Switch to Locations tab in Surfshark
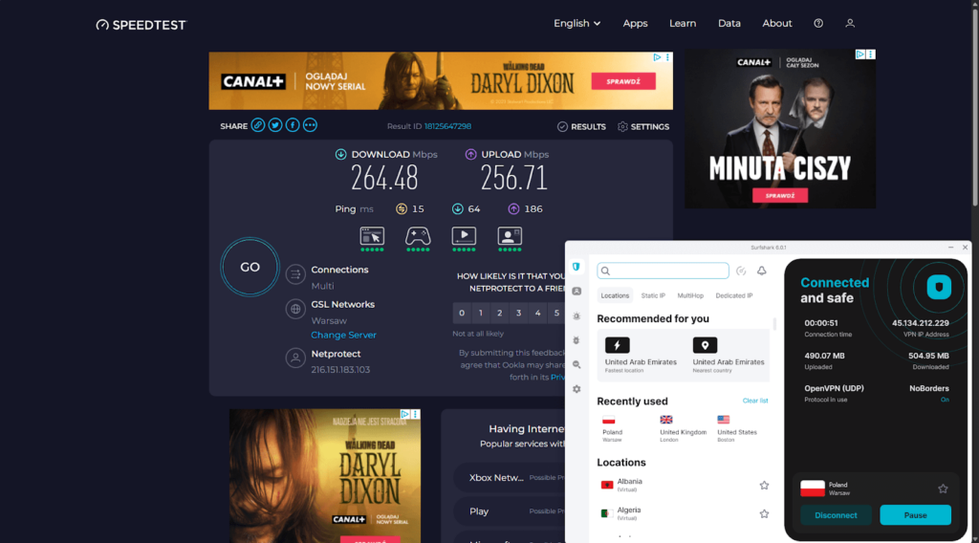The height and width of the screenshot is (543, 979). (615, 295)
